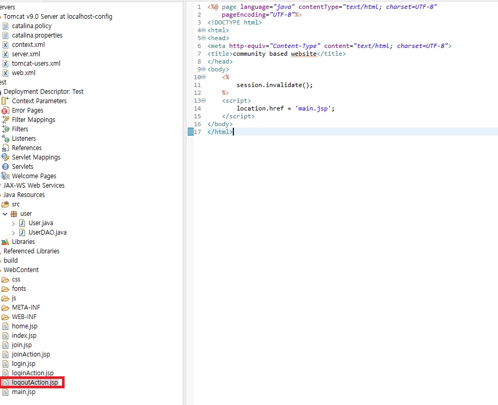The height and width of the screenshot is (405, 498).
Task: Fold the script tag on line 13
Action: (x=204, y=101)
